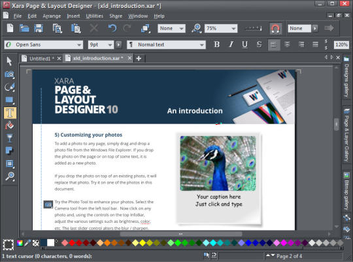Select the Zoom magnifier tool in left toolbar
Screen dimensions: 353x262
[10, 176]
